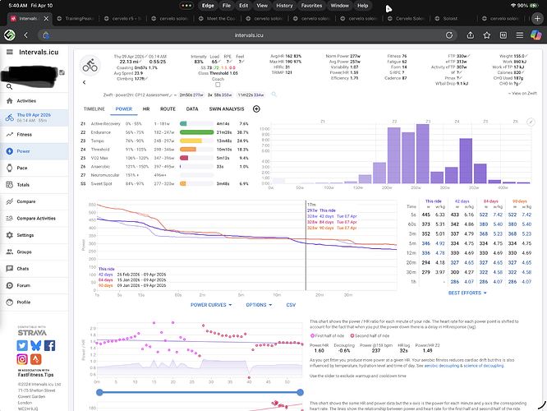Screen dimensions: 547x411
Task: Click the left handle of warmup slider
Action: click(100, 392)
